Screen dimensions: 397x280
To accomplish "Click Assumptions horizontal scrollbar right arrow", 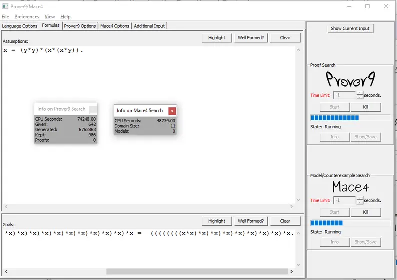I will 292,207.
